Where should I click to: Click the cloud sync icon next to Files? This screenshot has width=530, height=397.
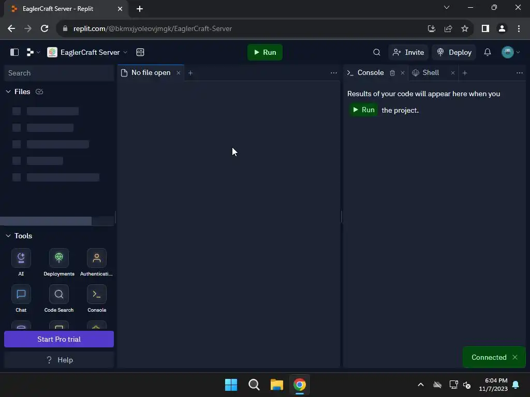click(x=39, y=91)
